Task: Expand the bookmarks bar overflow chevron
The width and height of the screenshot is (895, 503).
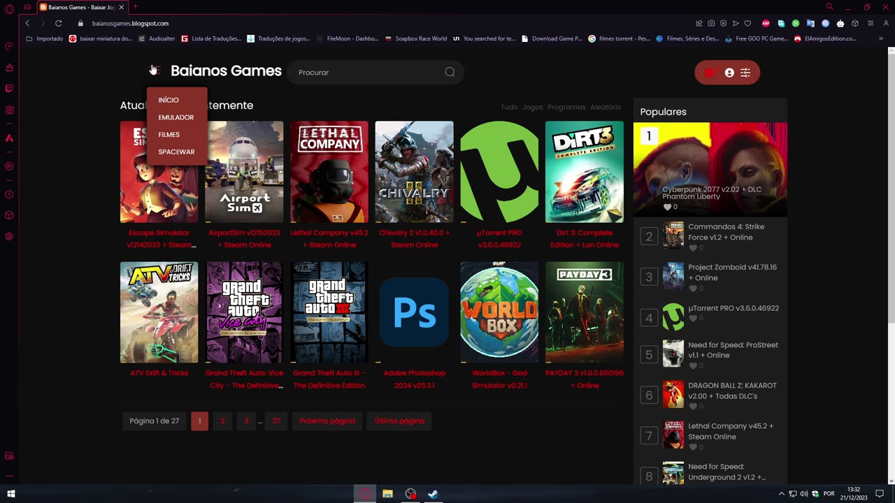Action: (x=880, y=38)
